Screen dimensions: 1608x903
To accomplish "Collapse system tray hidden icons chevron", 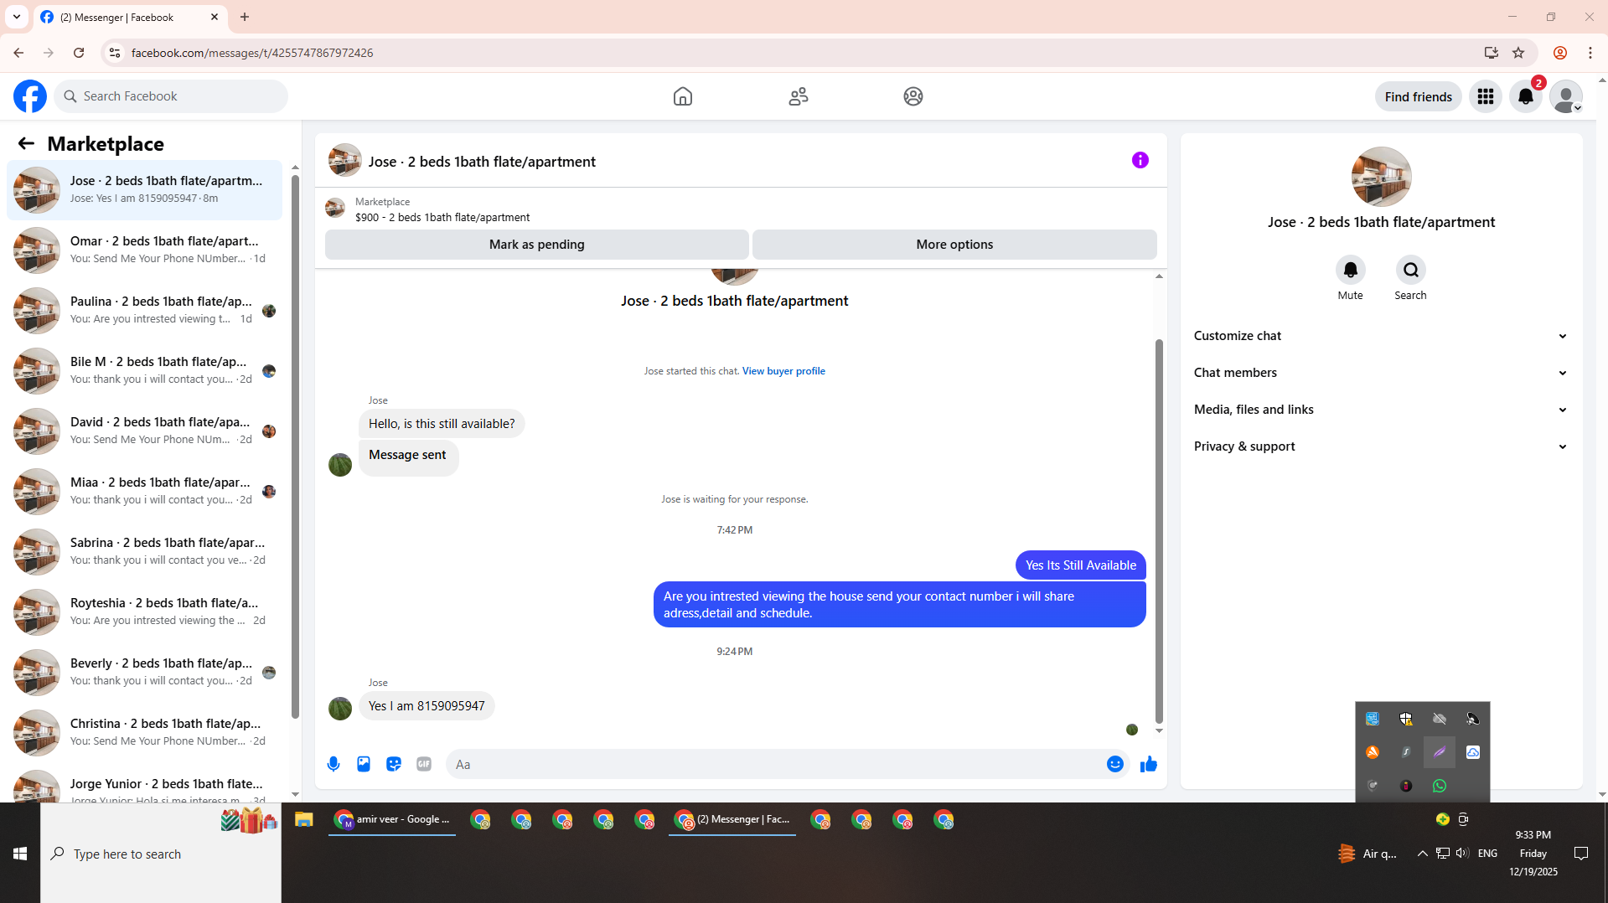I will [x=1422, y=853].
